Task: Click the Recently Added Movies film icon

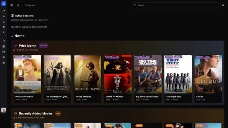Action: coord(16,113)
